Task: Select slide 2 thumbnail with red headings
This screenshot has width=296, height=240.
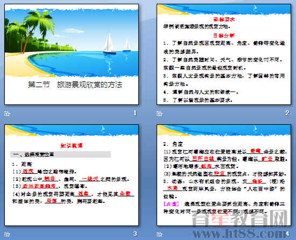Action: 224,54
